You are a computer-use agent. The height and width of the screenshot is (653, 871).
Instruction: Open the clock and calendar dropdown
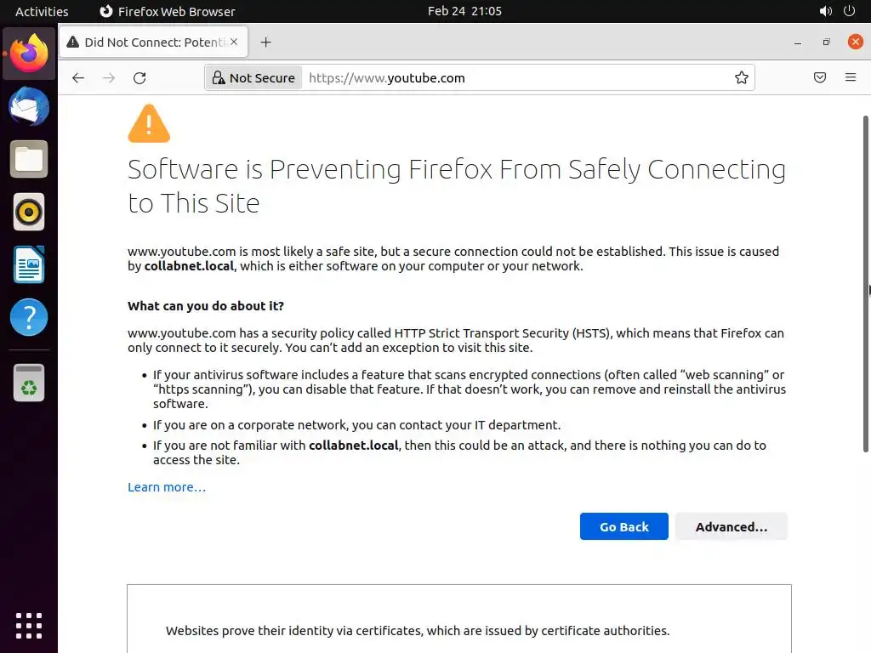pos(464,11)
